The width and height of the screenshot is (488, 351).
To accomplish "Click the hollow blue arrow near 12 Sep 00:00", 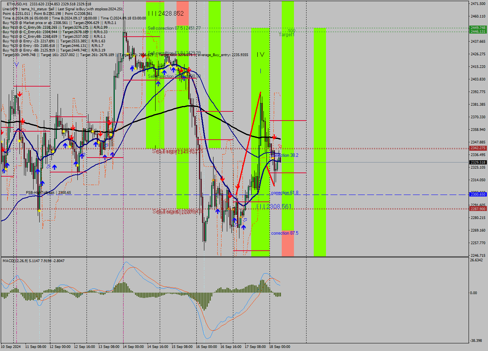I will [48, 166].
